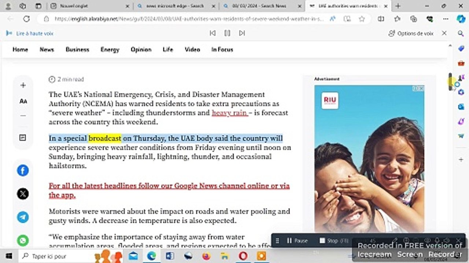The image size is (469, 263).
Task: Follow the heavy rain hyperlink
Action: point(230,113)
